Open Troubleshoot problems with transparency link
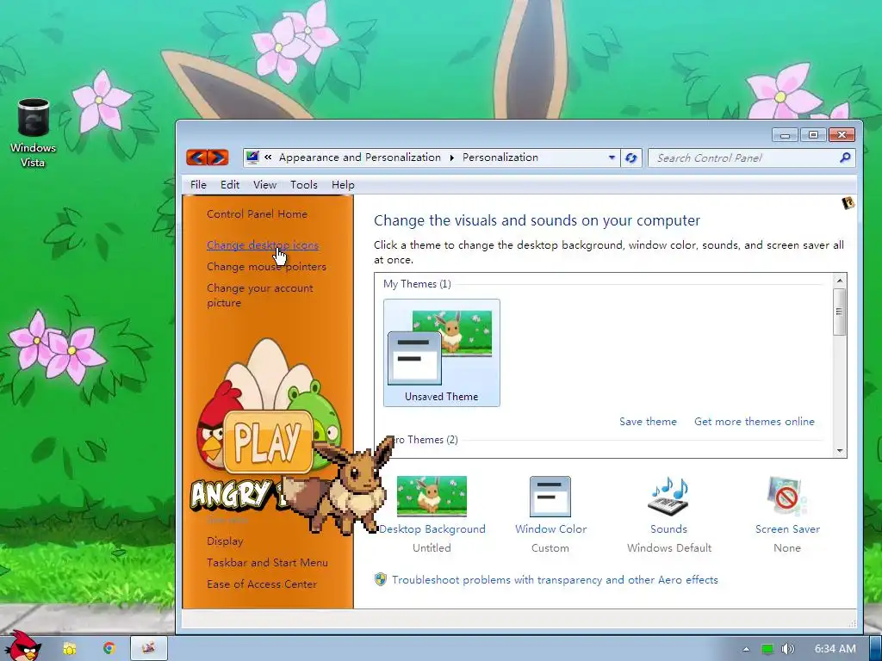Screen dimensions: 882x661 pos(555,579)
